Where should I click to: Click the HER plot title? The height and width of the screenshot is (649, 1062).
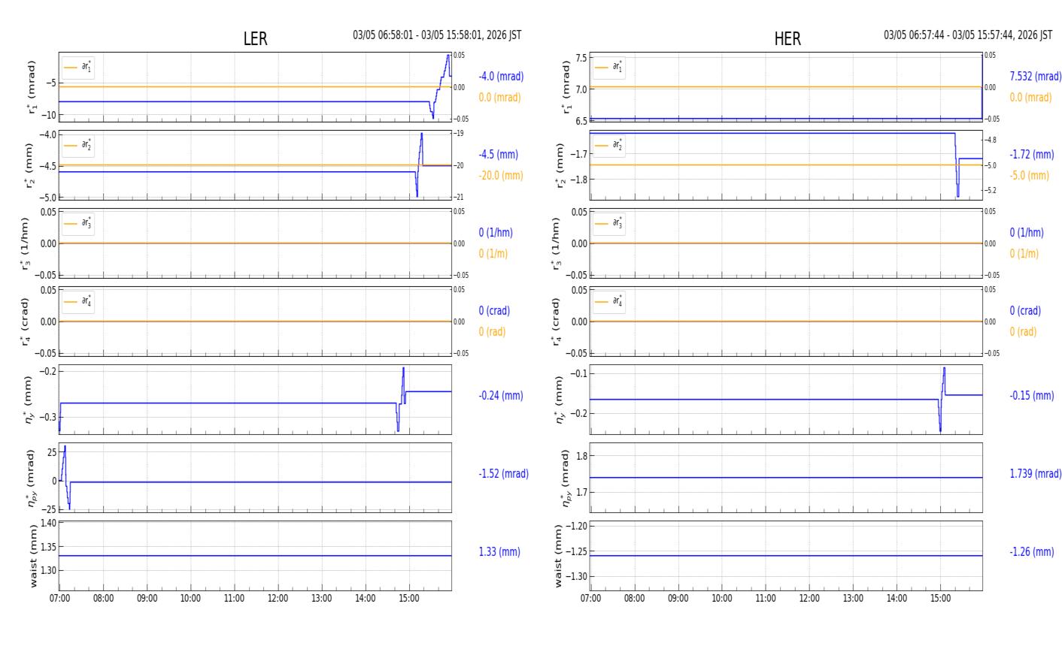click(787, 39)
